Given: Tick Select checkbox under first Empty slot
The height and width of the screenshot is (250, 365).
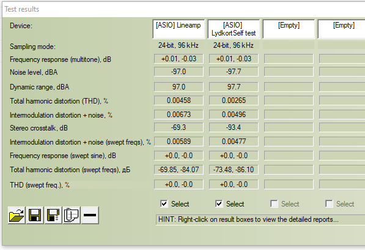Looking at the screenshot, I should [274, 204].
